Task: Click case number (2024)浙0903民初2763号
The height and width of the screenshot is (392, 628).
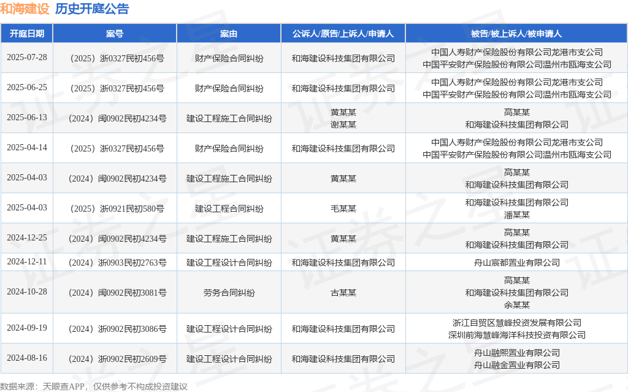Action: (x=116, y=263)
